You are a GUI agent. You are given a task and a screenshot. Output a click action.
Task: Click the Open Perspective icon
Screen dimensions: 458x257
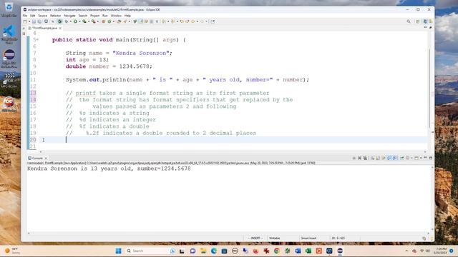tap(418, 21)
